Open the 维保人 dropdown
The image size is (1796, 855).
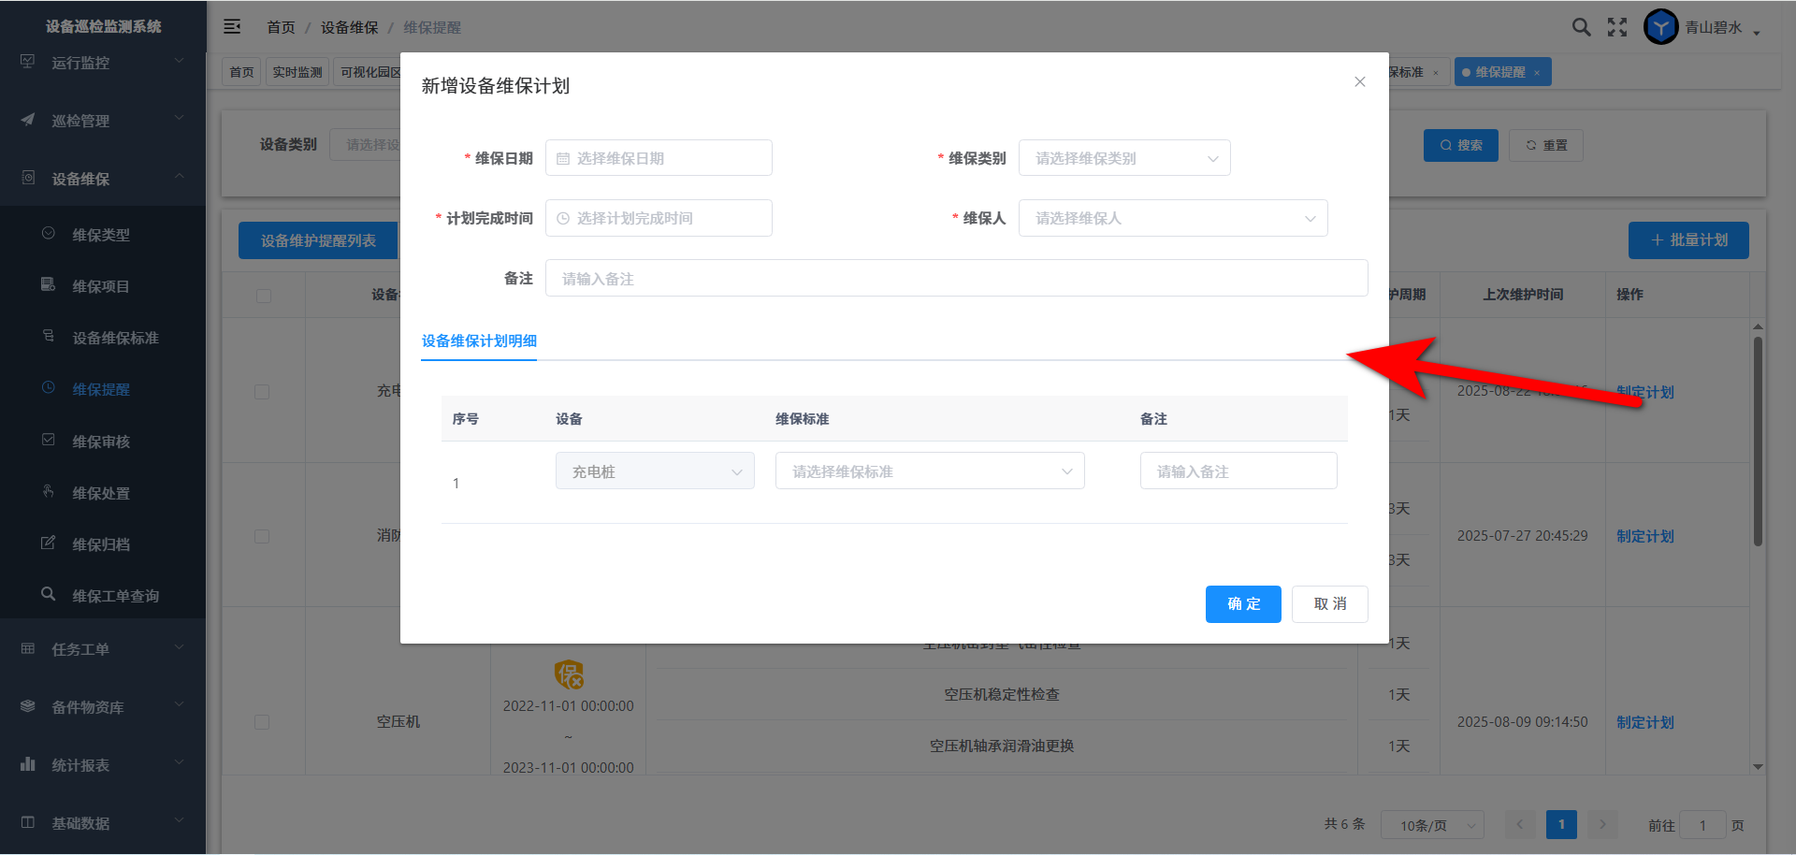tap(1172, 218)
